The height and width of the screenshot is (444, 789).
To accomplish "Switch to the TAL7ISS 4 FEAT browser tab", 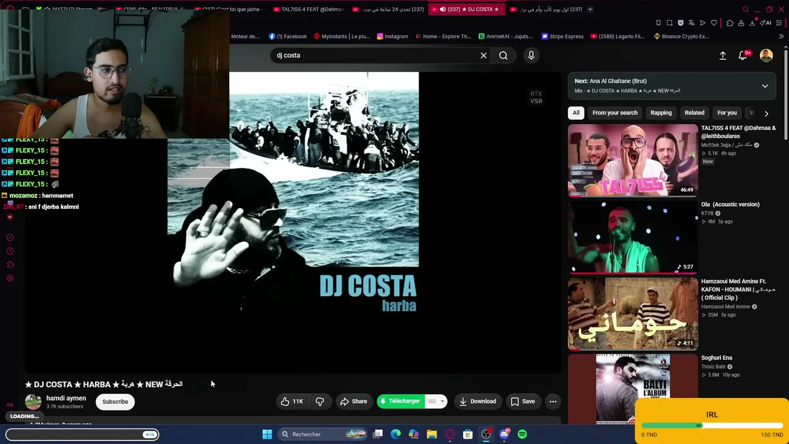I will (x=308, y=9).
